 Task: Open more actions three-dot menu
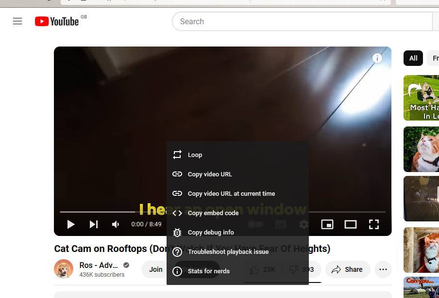383,269
